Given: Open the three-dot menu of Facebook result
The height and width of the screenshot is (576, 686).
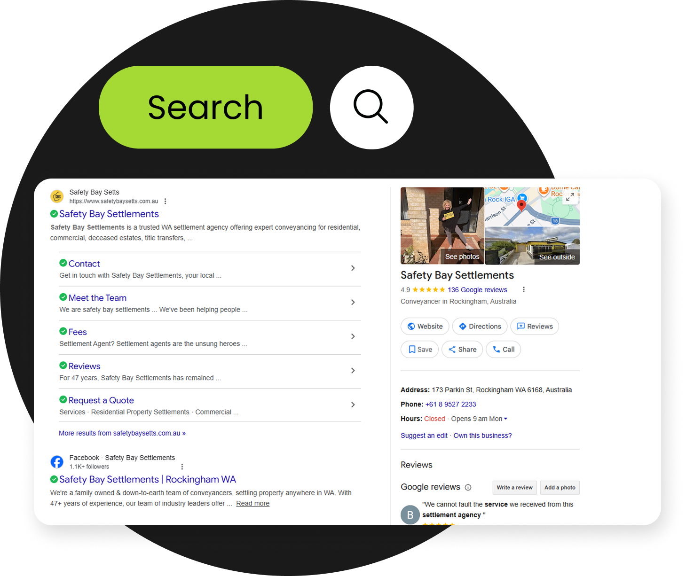Looking at the screenshot, I should coord(182,467).
